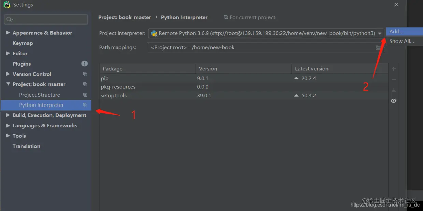This screenshot has width=423, height=211.
Task: Collapse the Project: book_master section
Action: click(8, 84)
